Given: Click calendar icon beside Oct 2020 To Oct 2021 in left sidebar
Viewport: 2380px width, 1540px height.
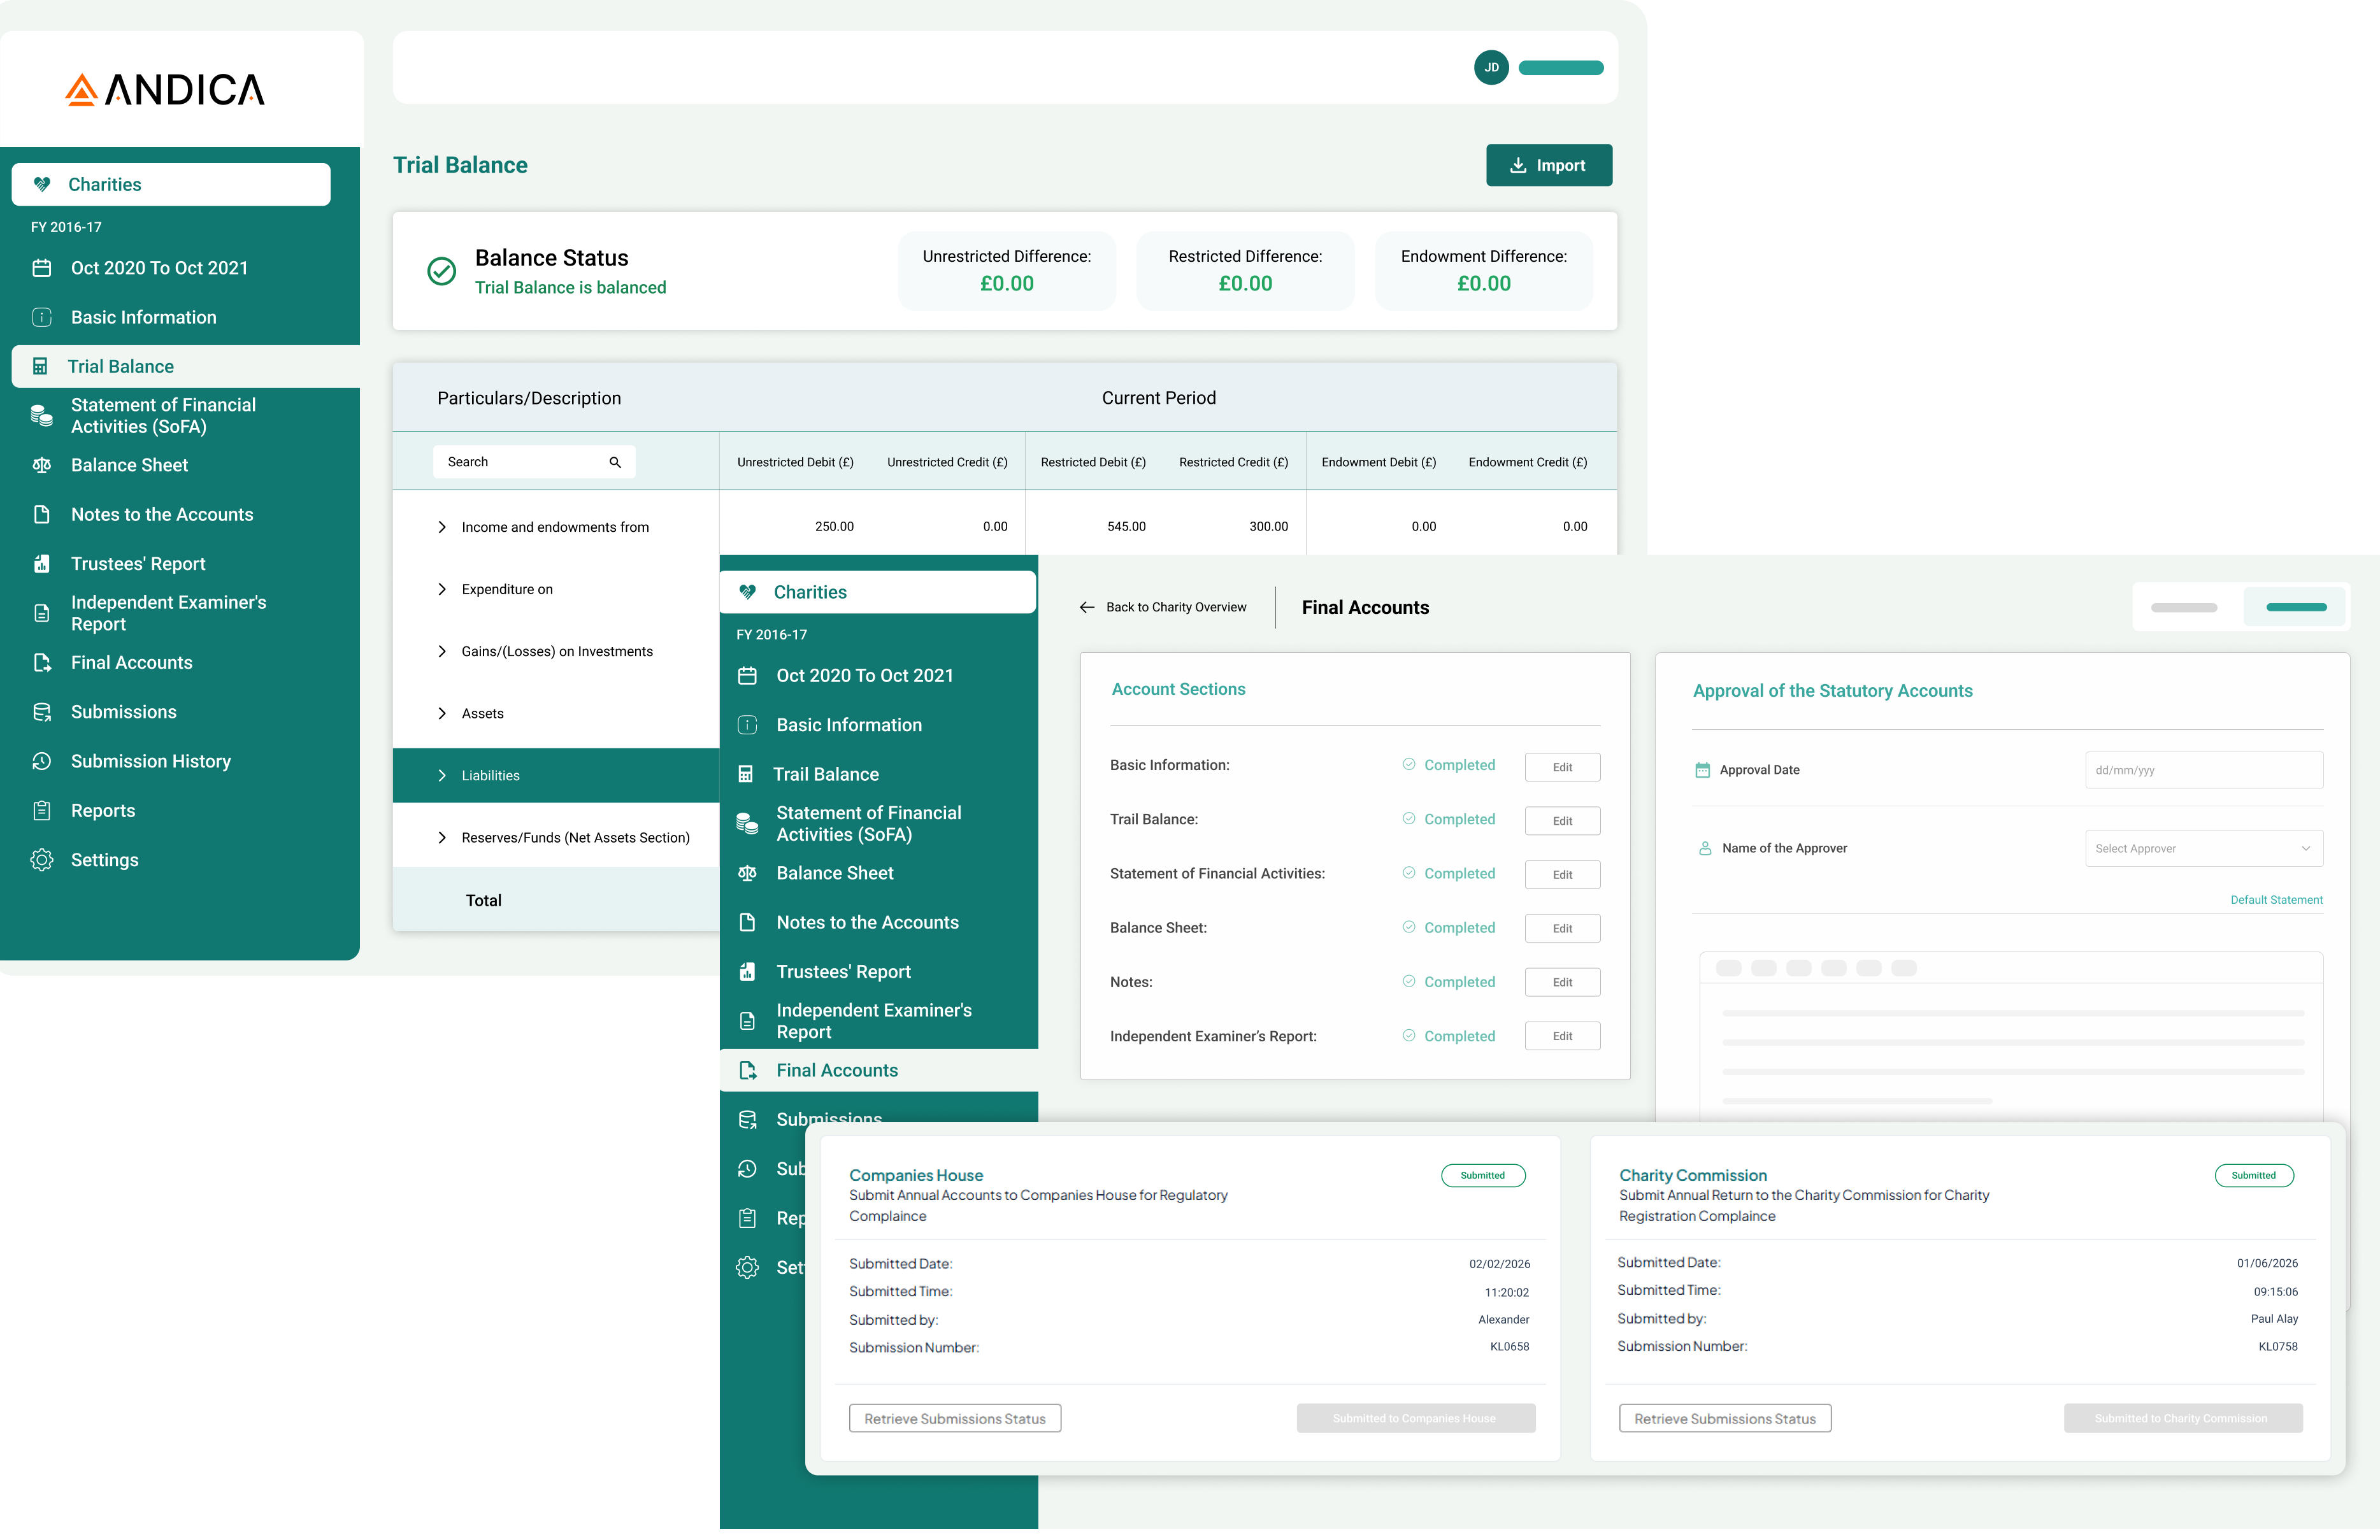Looking at the screenshot, I should [42, 269].
